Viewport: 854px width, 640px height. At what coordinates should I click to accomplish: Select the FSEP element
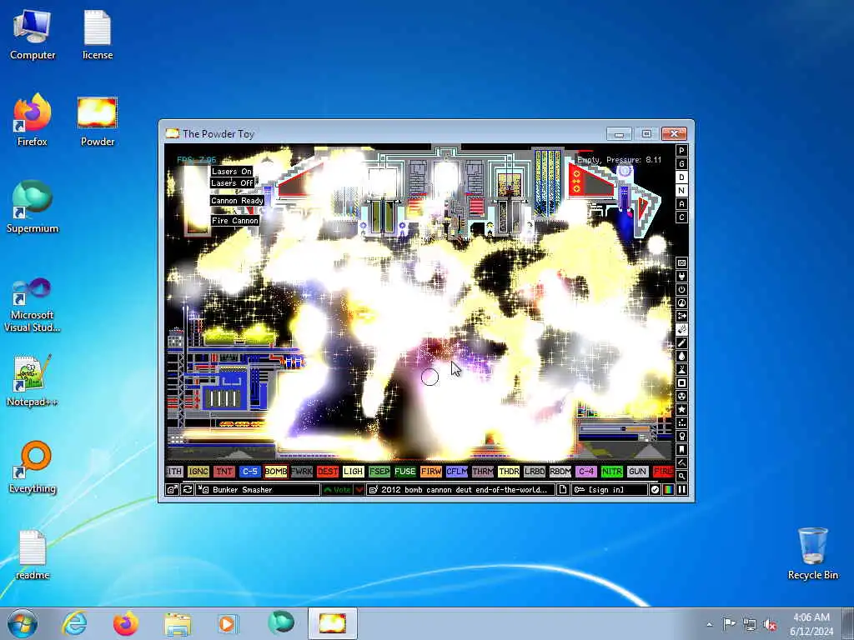pyautogui.click(x=379, y=472)
